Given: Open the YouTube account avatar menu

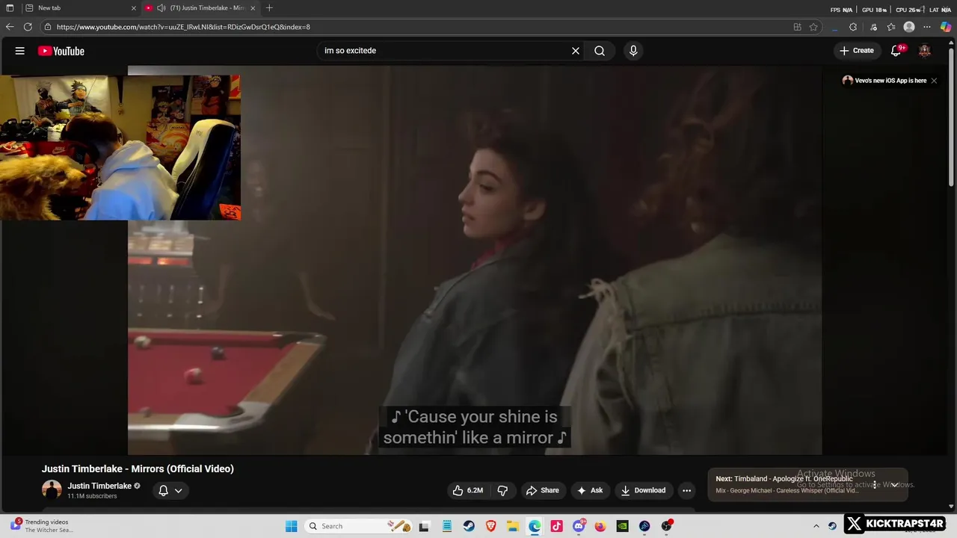Looking at the screenshot, I should click(925, 51).
